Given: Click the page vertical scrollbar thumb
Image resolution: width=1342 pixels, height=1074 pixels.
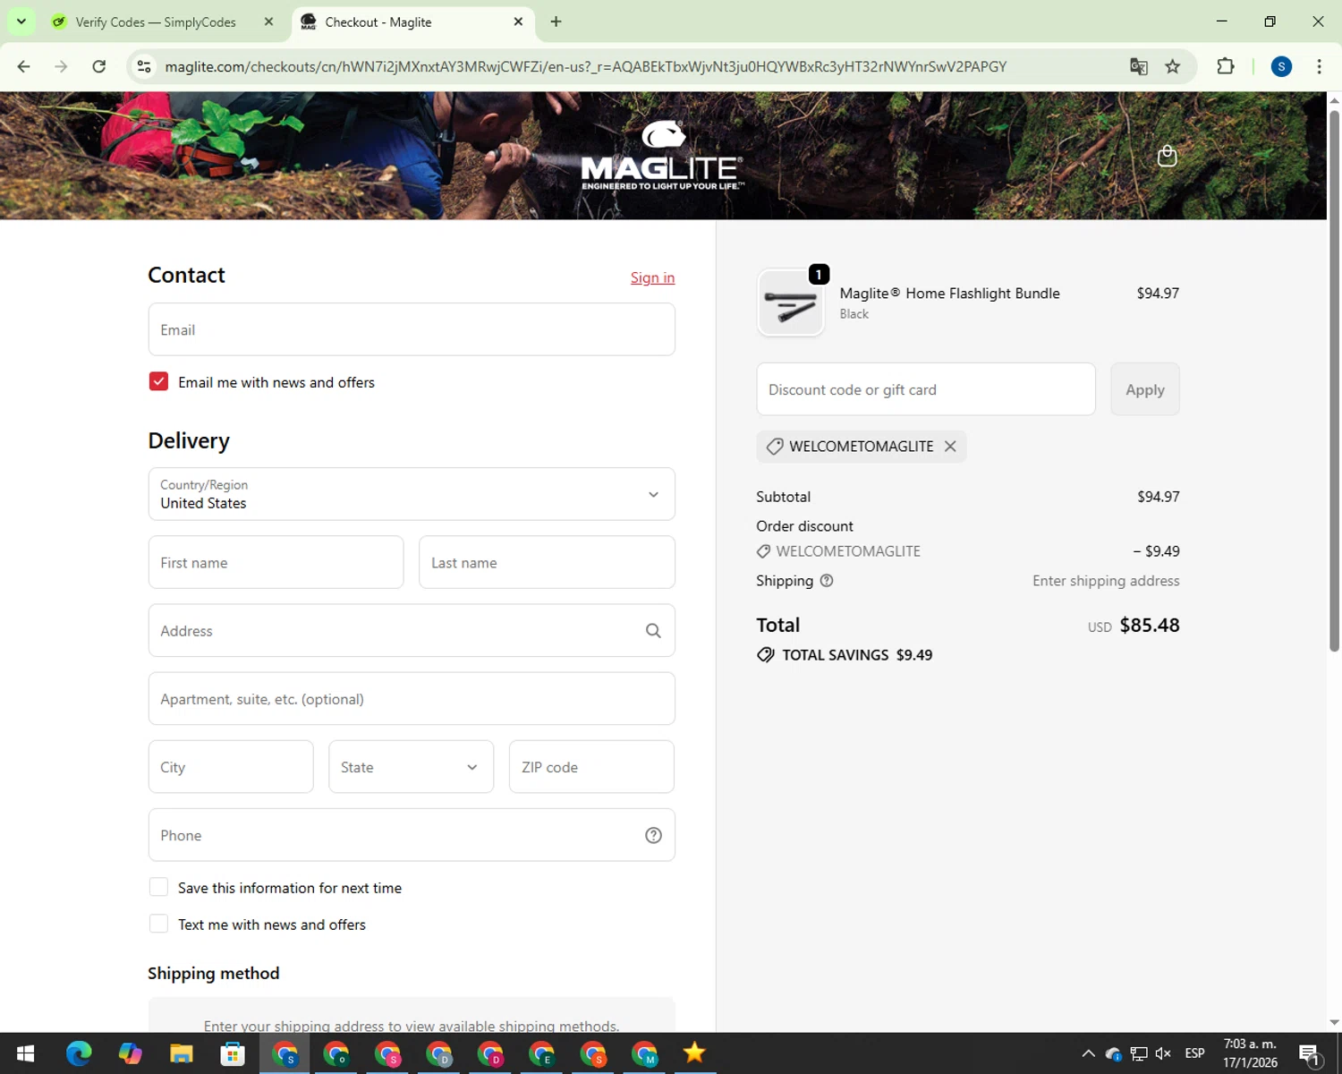Looking at the screenshot, I should point(1334,380).
